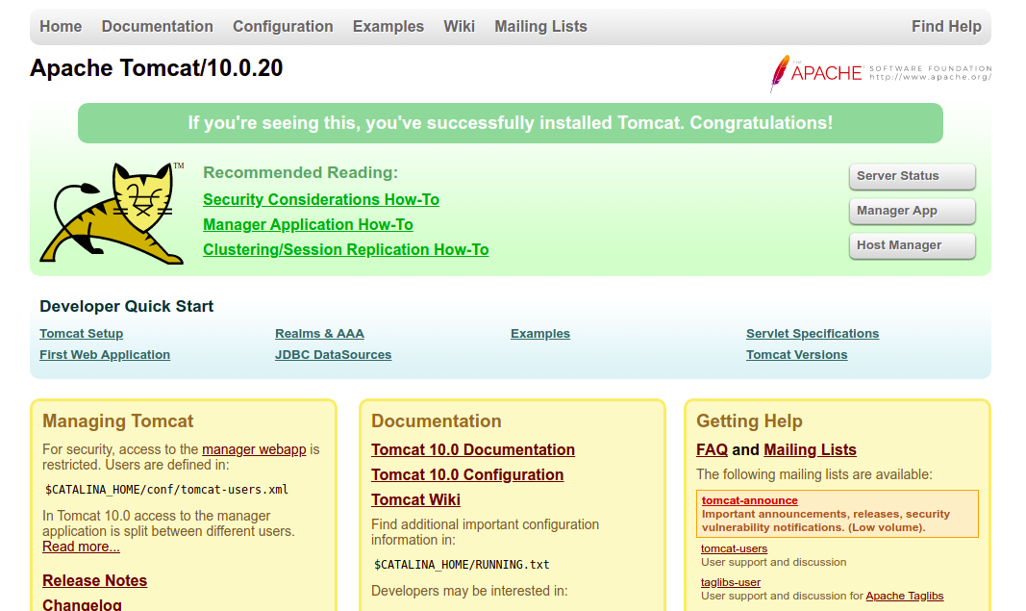This screenshot has height=611, width=1026.
Task: Follow the tomcat-announce mailing list link
Action: pos(749,500)
